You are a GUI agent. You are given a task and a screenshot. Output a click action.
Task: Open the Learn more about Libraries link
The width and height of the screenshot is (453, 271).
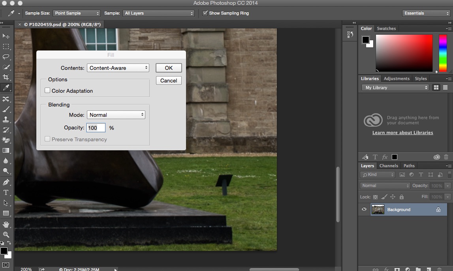[402, 133]
